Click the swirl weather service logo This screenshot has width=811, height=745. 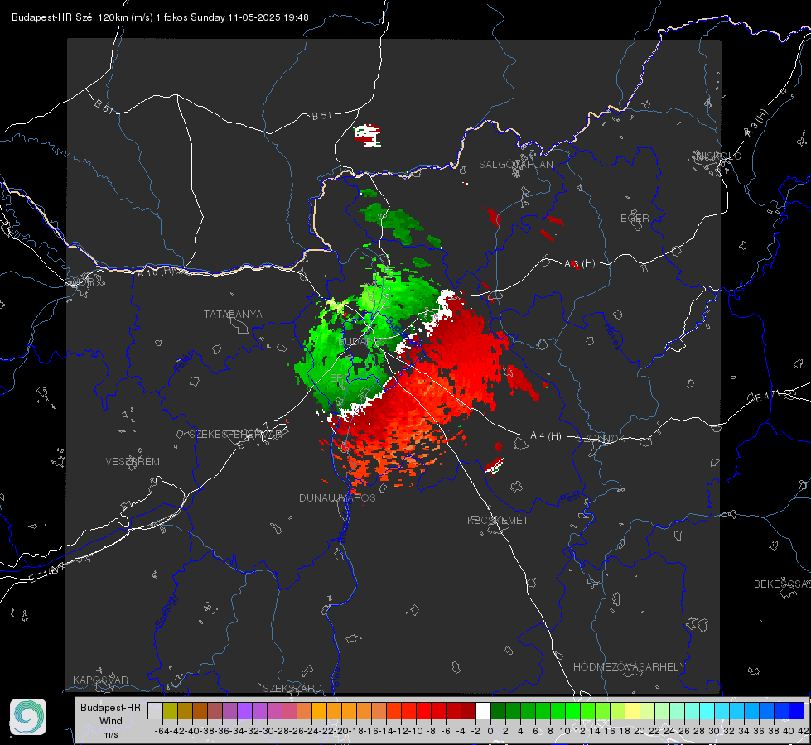click(x=28, y=717)
